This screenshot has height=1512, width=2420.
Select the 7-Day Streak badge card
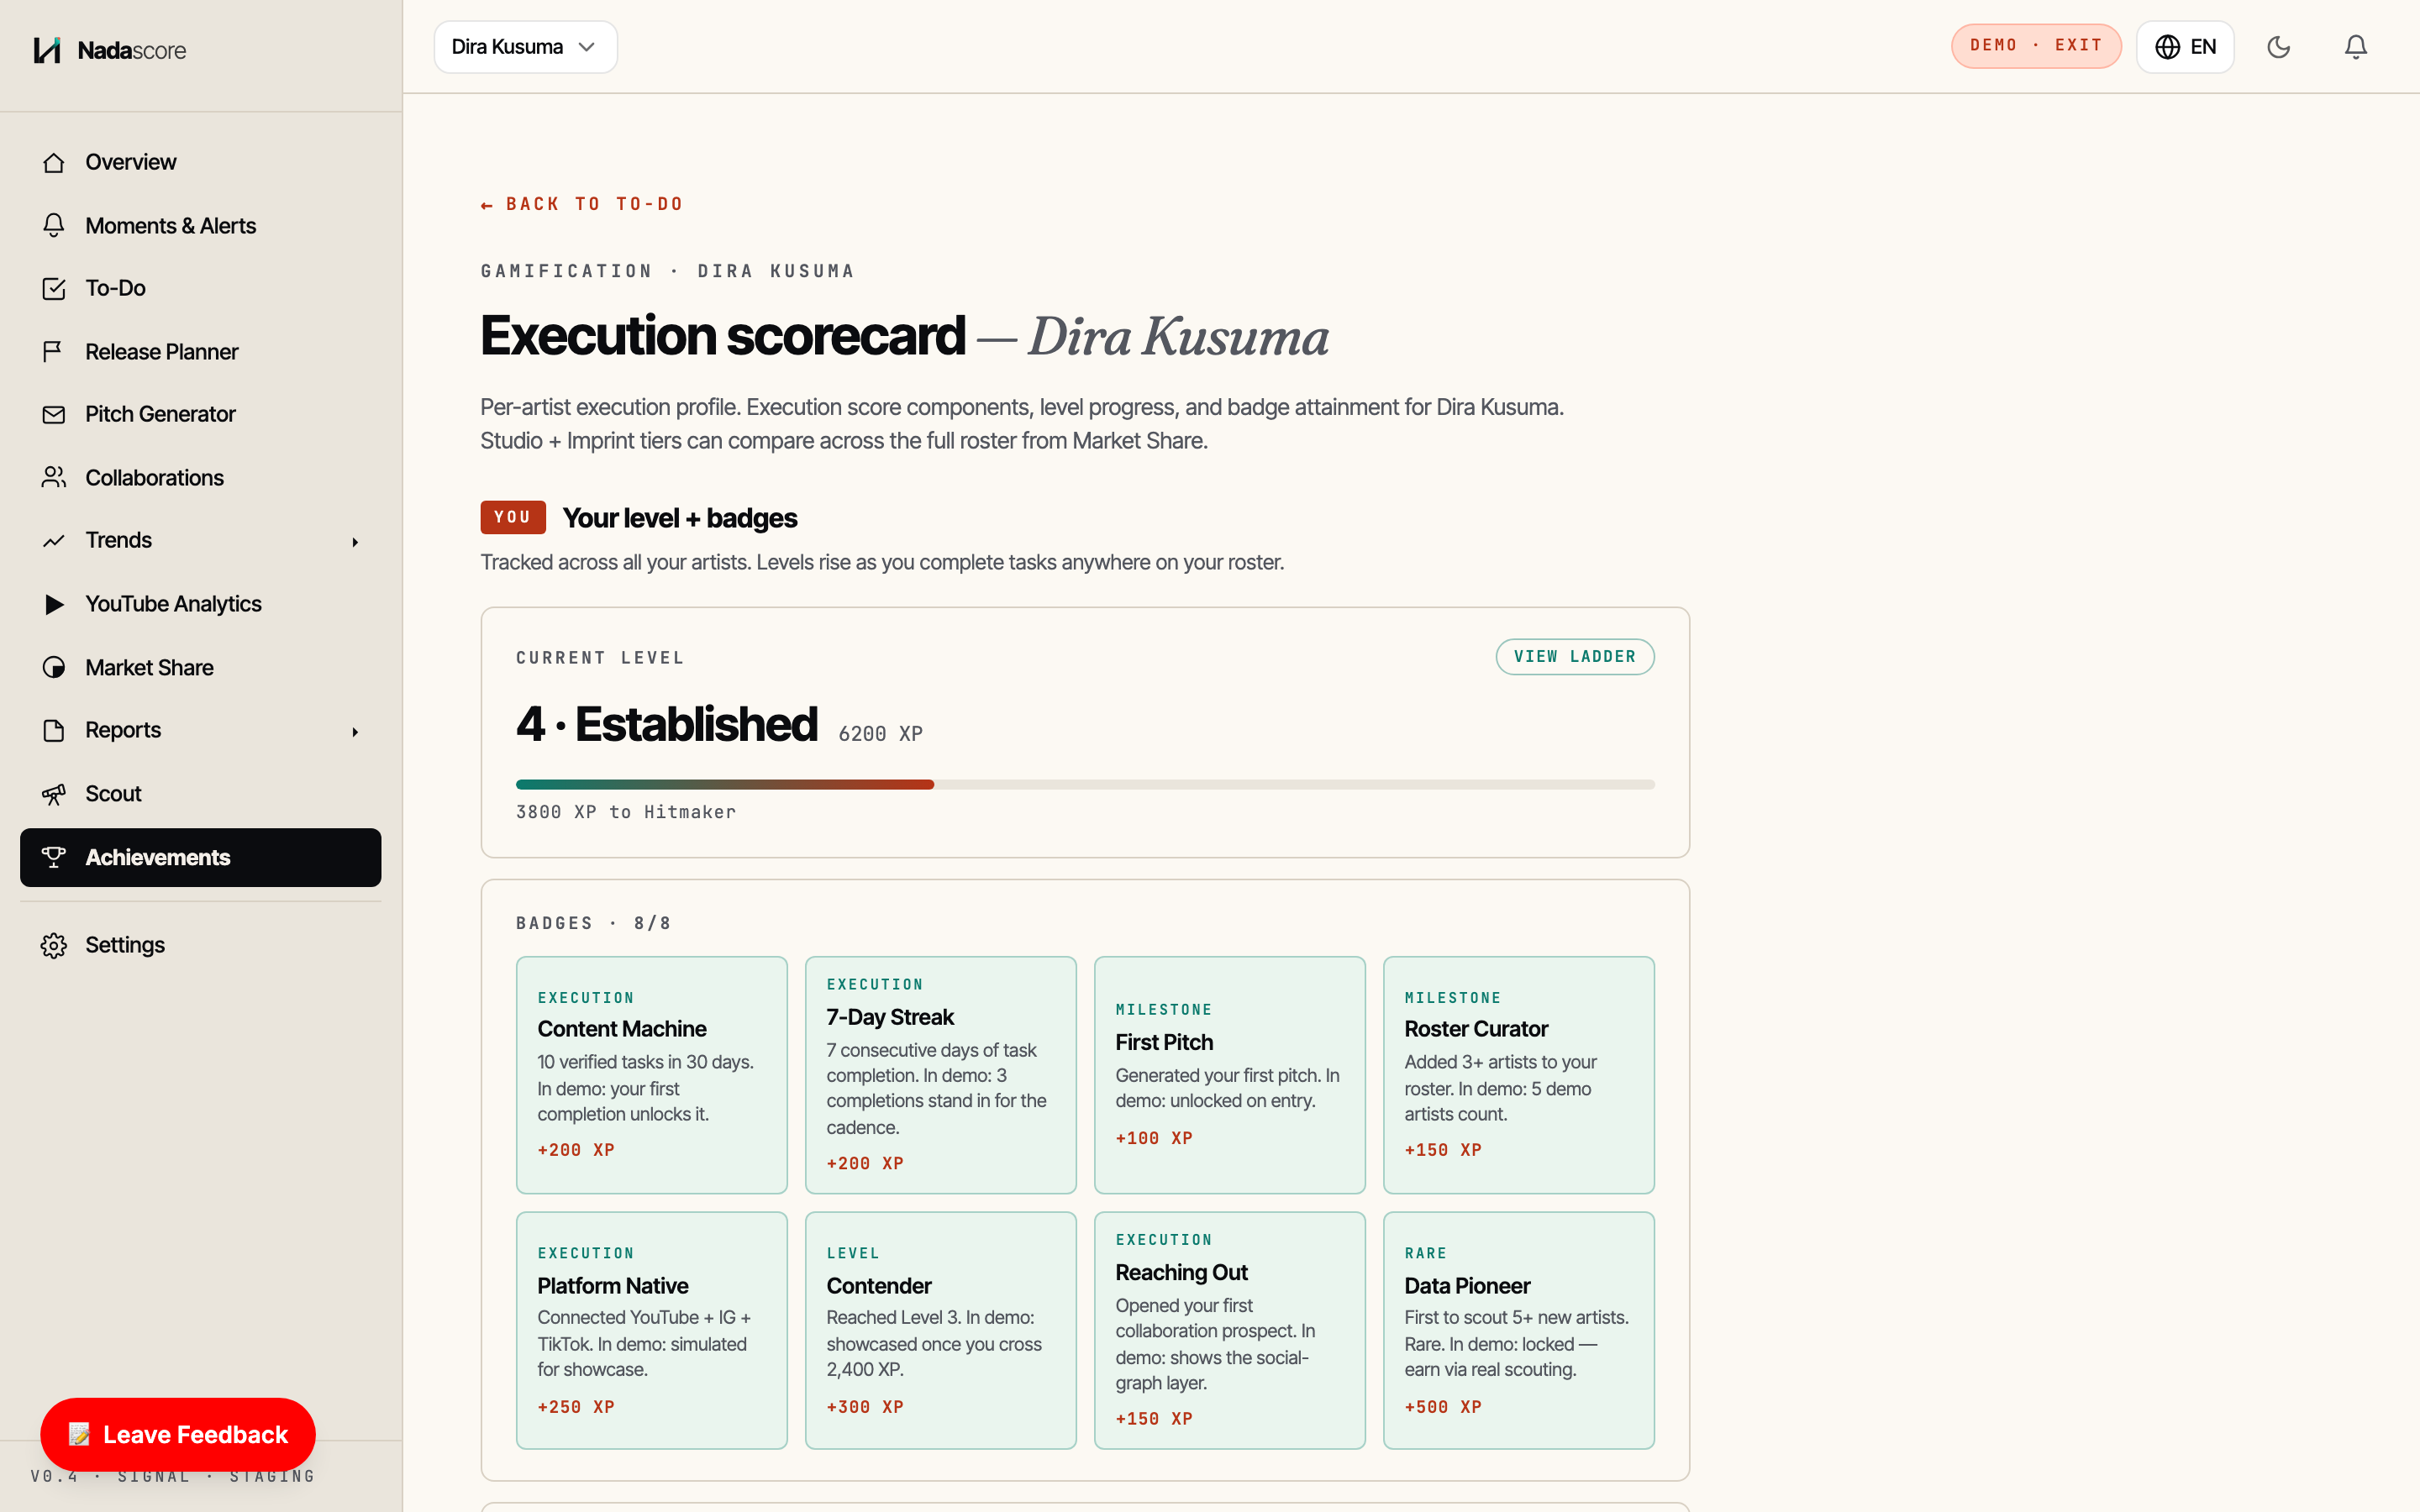pyautogui.click(x=941, y=1075)
